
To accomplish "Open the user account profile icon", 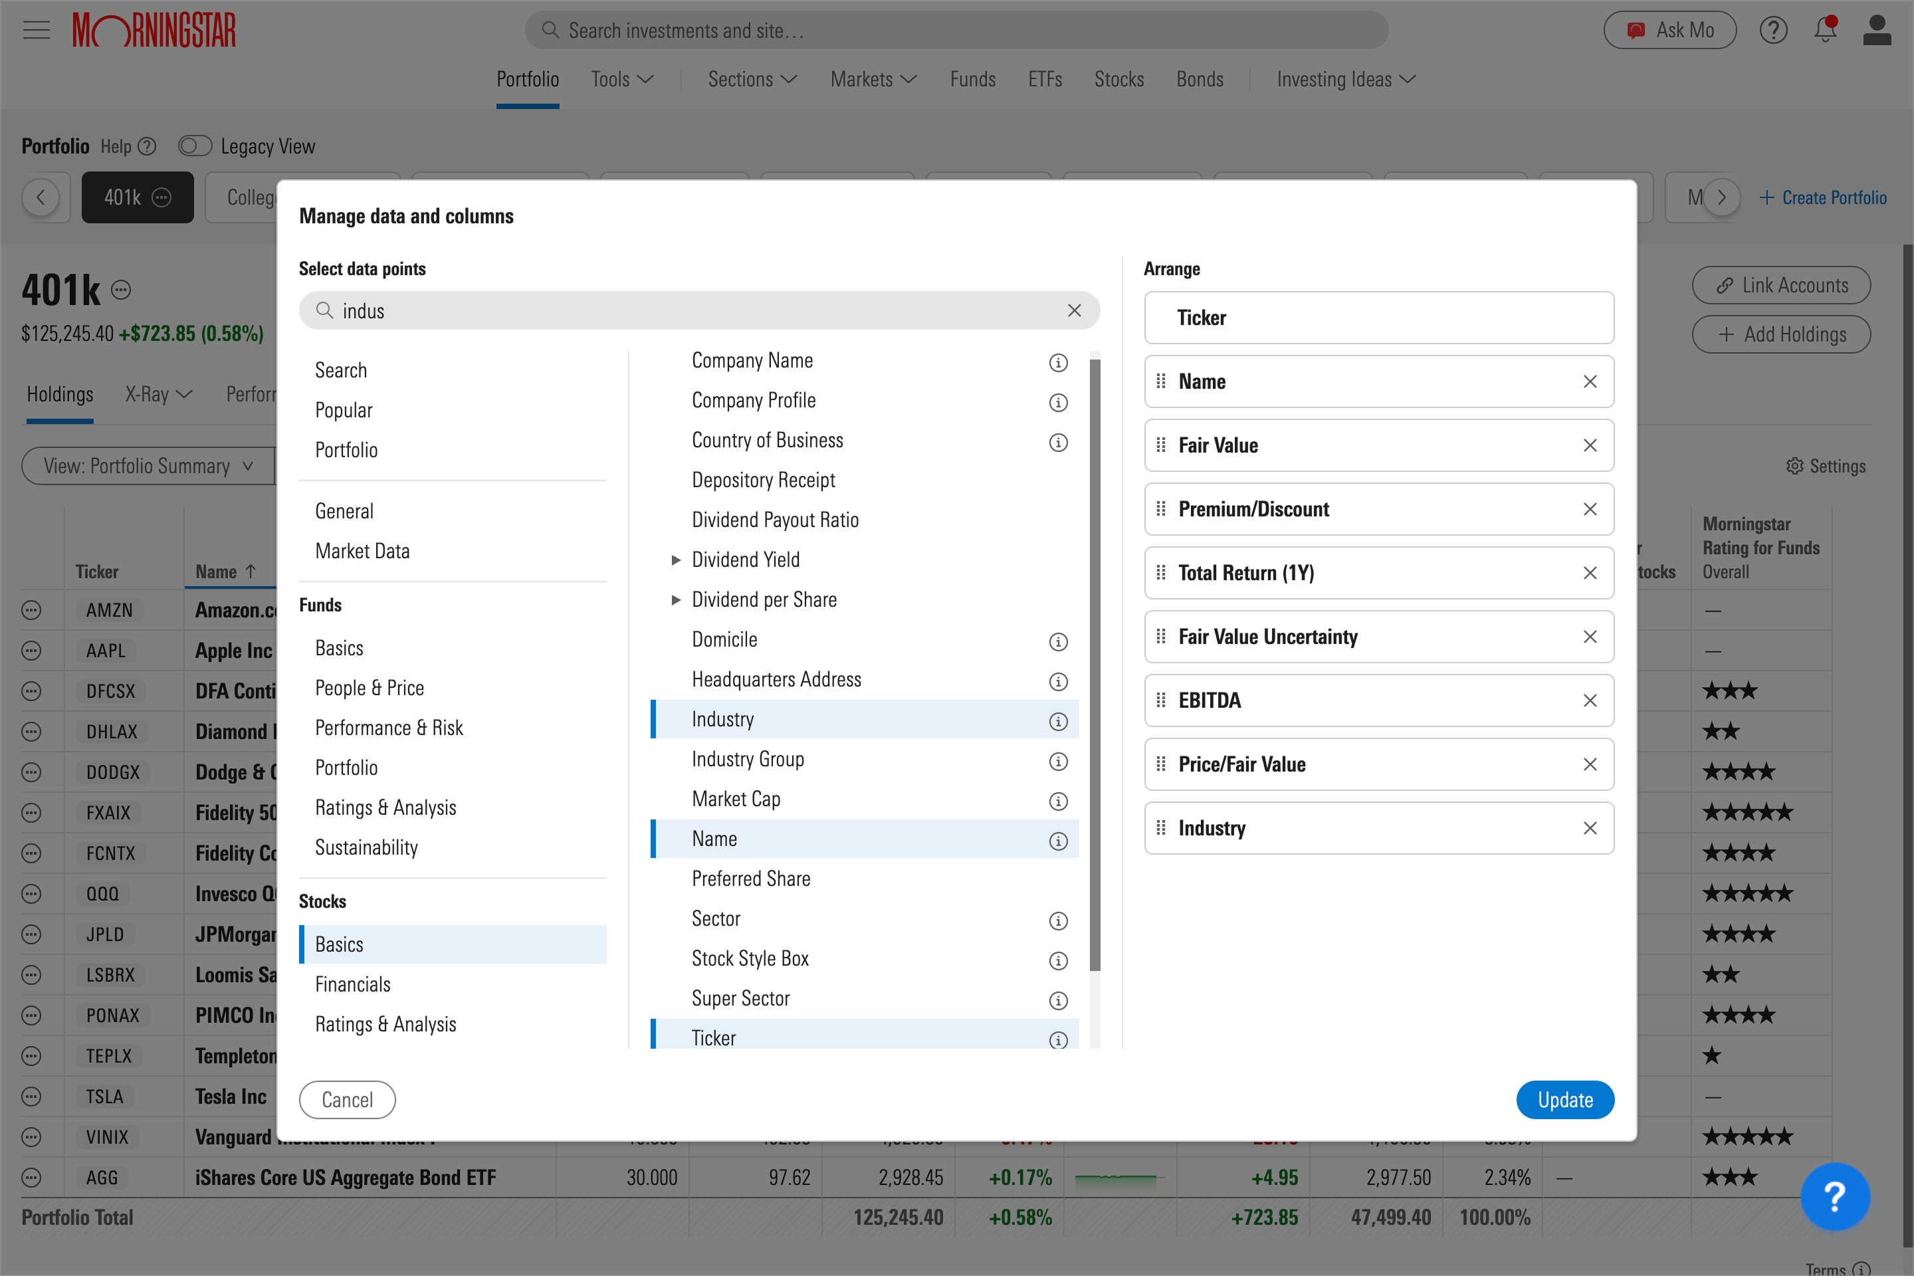I will 1877,30.
